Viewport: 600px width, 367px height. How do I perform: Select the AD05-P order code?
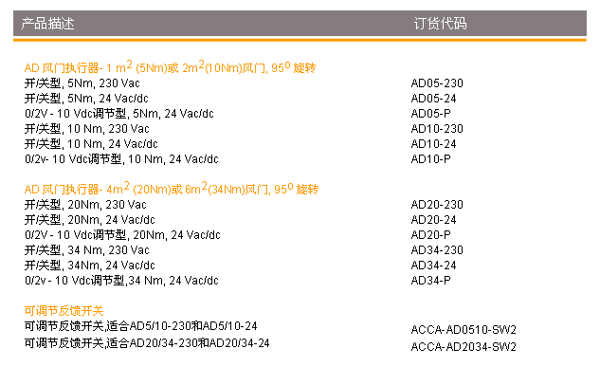coord(431,113)
